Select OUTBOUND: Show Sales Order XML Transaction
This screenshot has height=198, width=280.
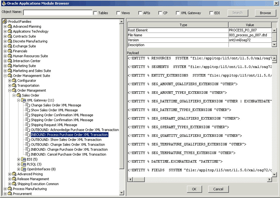66,140
